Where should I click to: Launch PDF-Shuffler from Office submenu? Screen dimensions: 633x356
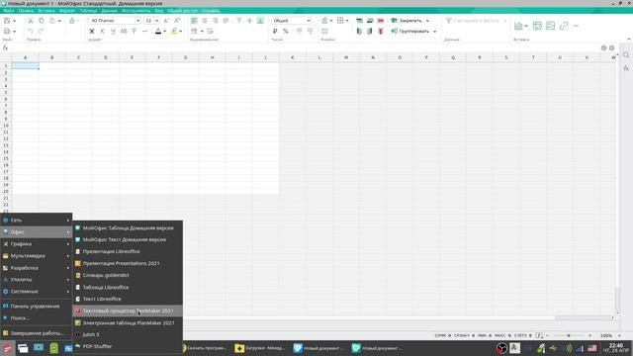tap(128, 346)
